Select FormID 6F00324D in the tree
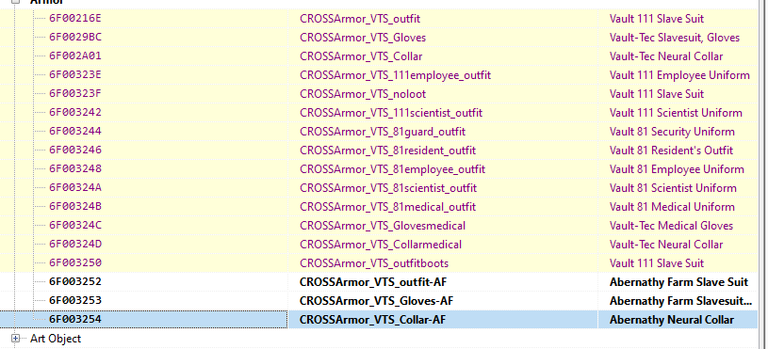Viewport: 768px width, 349px height. pyautogui.click(x=75, y=245)
